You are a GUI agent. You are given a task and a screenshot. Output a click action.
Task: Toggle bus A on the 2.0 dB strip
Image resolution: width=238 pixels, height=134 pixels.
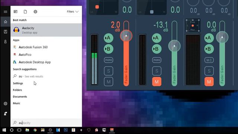click(109, 38)
